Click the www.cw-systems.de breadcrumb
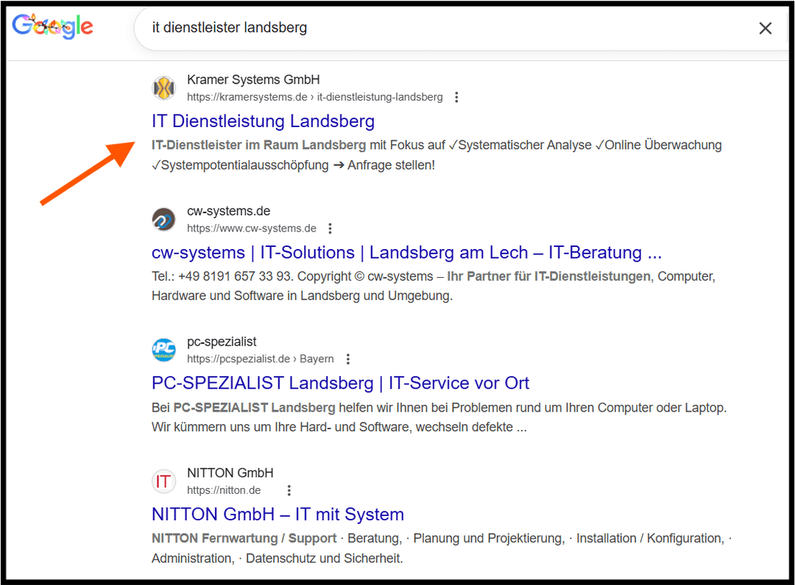795x585 pixels. click(251, 228)
